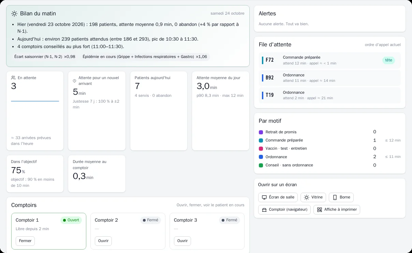The width and height of the screenshot is (412, 253).
Task: Click the green swatch for Conseil · sans ordonnance
Action: tap(261, 165)
